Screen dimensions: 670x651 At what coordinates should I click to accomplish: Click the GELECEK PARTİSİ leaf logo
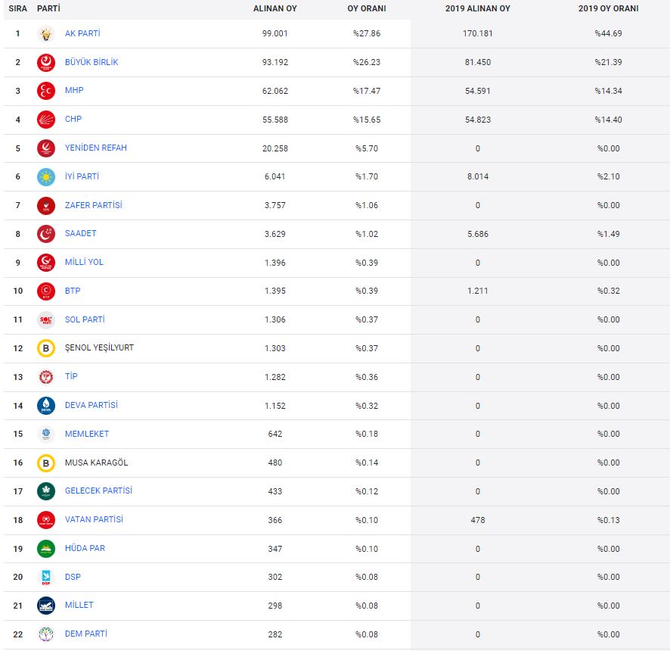(x=46, y=491)
